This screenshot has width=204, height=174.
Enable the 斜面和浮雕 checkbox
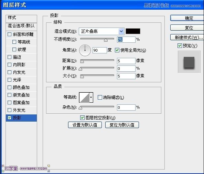coord(10,34)
